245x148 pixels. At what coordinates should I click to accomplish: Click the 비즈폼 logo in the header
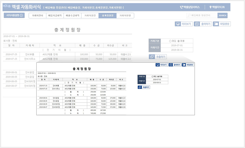(x=6, y=6)
